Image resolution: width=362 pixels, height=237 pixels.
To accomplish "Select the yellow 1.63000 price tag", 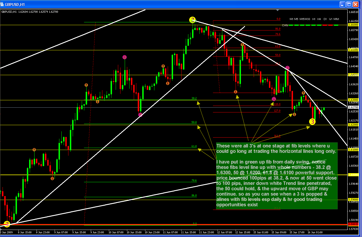I will (354, 100).
